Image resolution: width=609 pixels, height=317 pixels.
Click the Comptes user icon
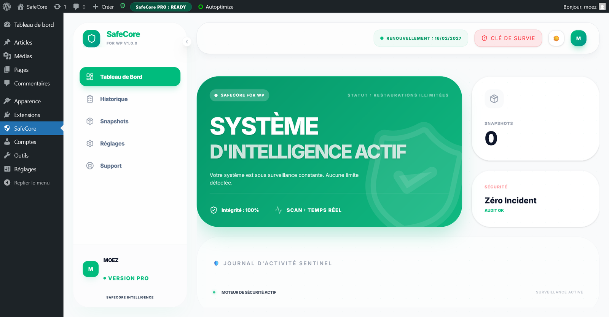[7, 142]
